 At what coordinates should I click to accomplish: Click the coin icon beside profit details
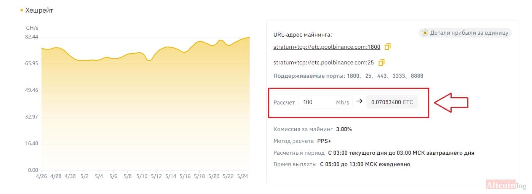click(424, 33)
